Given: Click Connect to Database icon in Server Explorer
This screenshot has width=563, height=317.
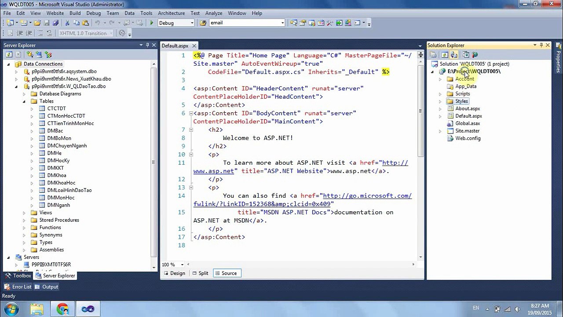Looking at the screenshot, I should tap(29, 55).
